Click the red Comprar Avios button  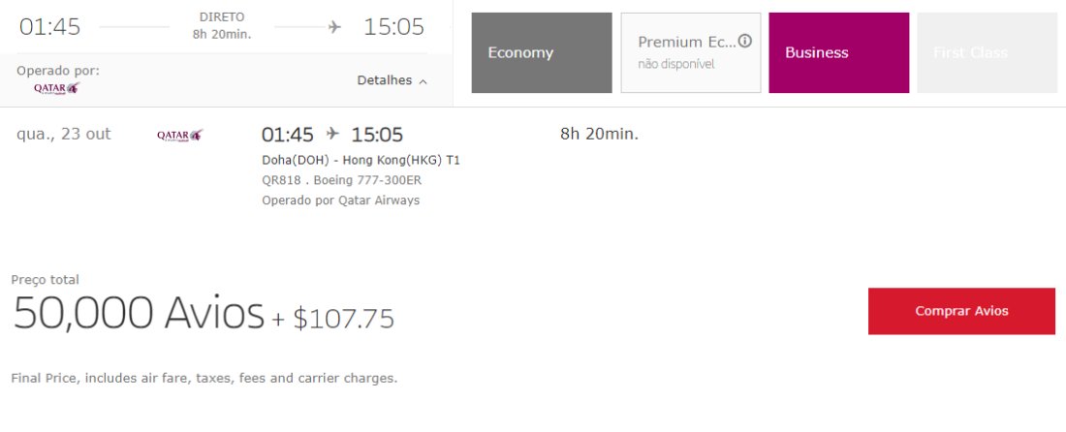pos(961,311)
